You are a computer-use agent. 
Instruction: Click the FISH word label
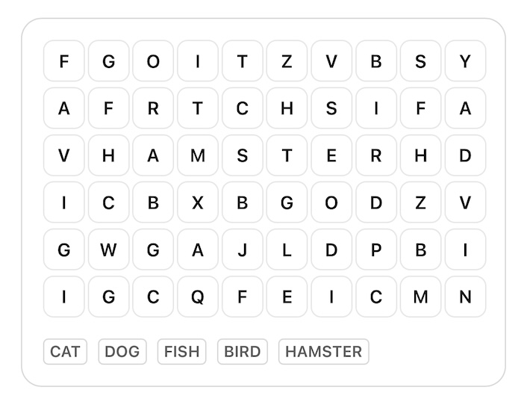(x=181, y=351)
